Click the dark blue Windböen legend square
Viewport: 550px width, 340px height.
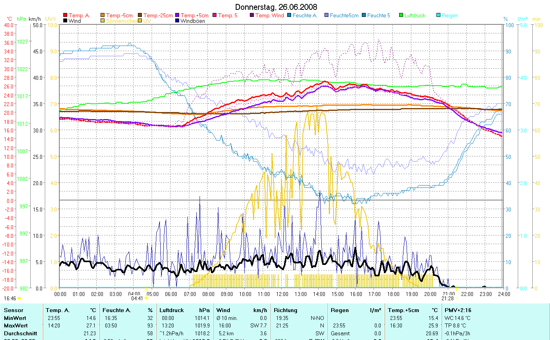(177, 21)
